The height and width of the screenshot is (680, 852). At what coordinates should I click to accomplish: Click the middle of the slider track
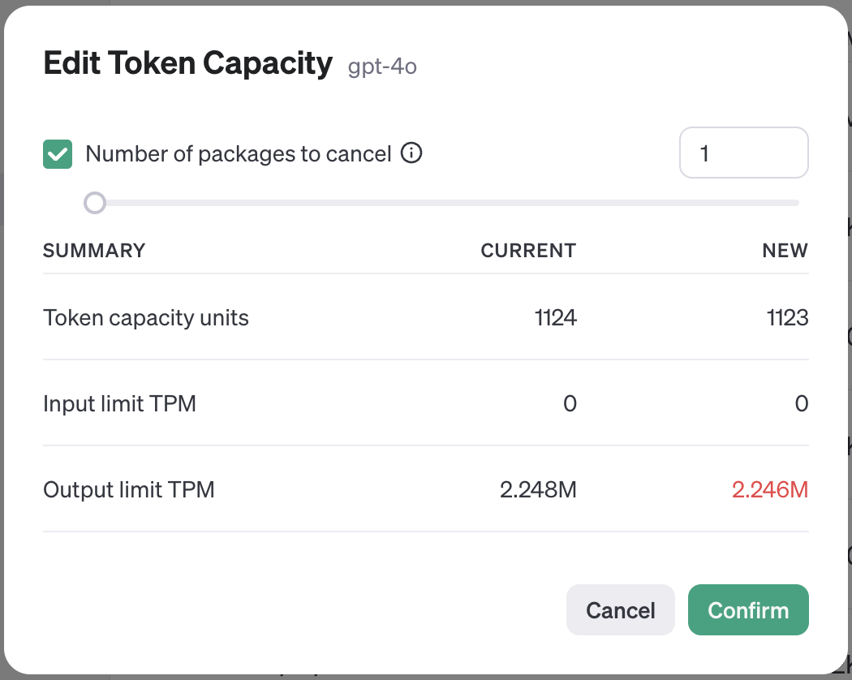coord(446,203)
